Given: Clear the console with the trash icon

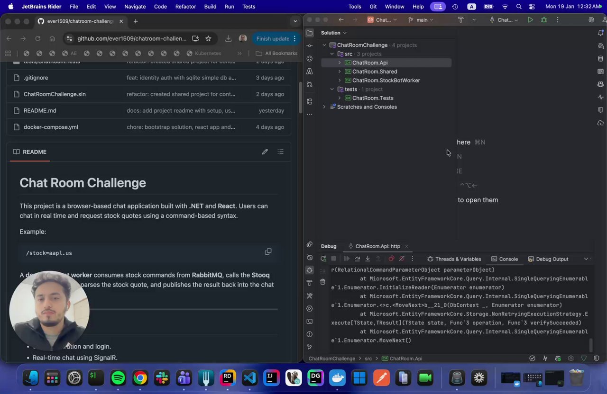Looking at the screenshot, I should click(x=323, y=282).
